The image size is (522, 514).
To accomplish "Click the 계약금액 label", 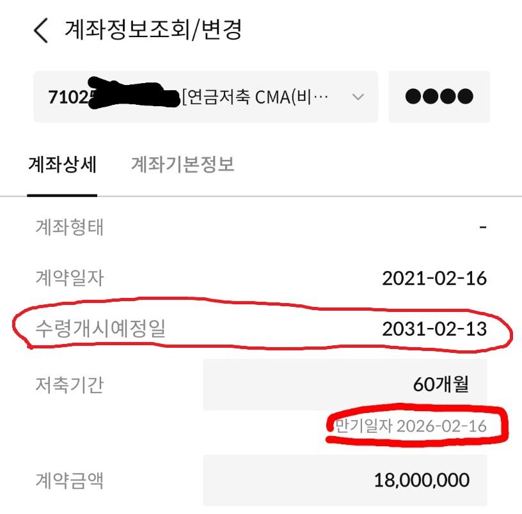I will click(69, 479).
